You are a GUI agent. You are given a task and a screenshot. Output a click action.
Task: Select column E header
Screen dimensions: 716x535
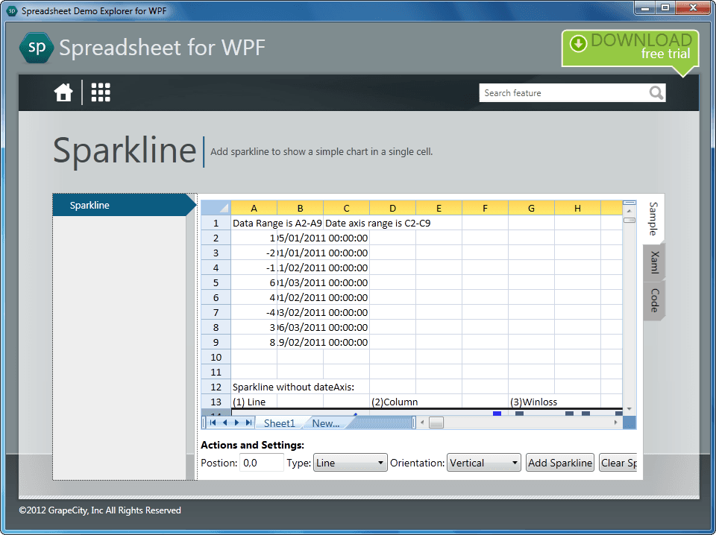439,209
